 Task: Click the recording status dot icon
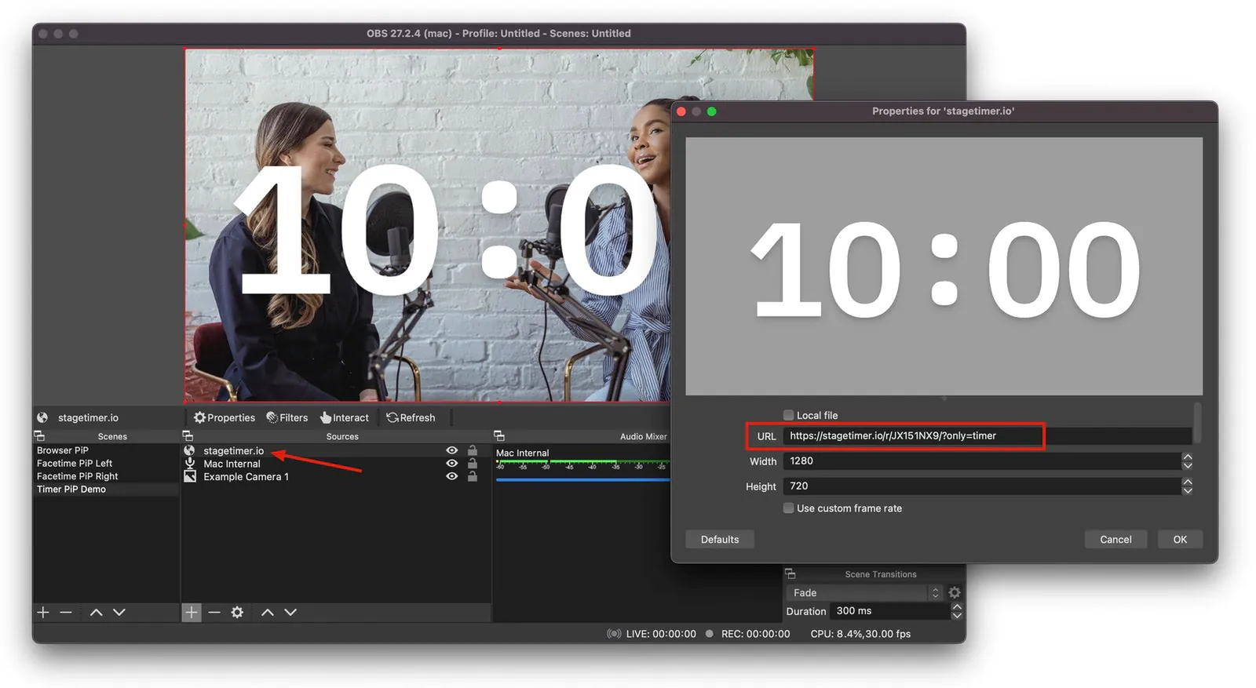(710, 633)
